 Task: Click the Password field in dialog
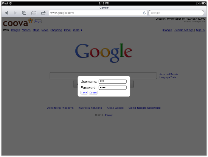112,87
